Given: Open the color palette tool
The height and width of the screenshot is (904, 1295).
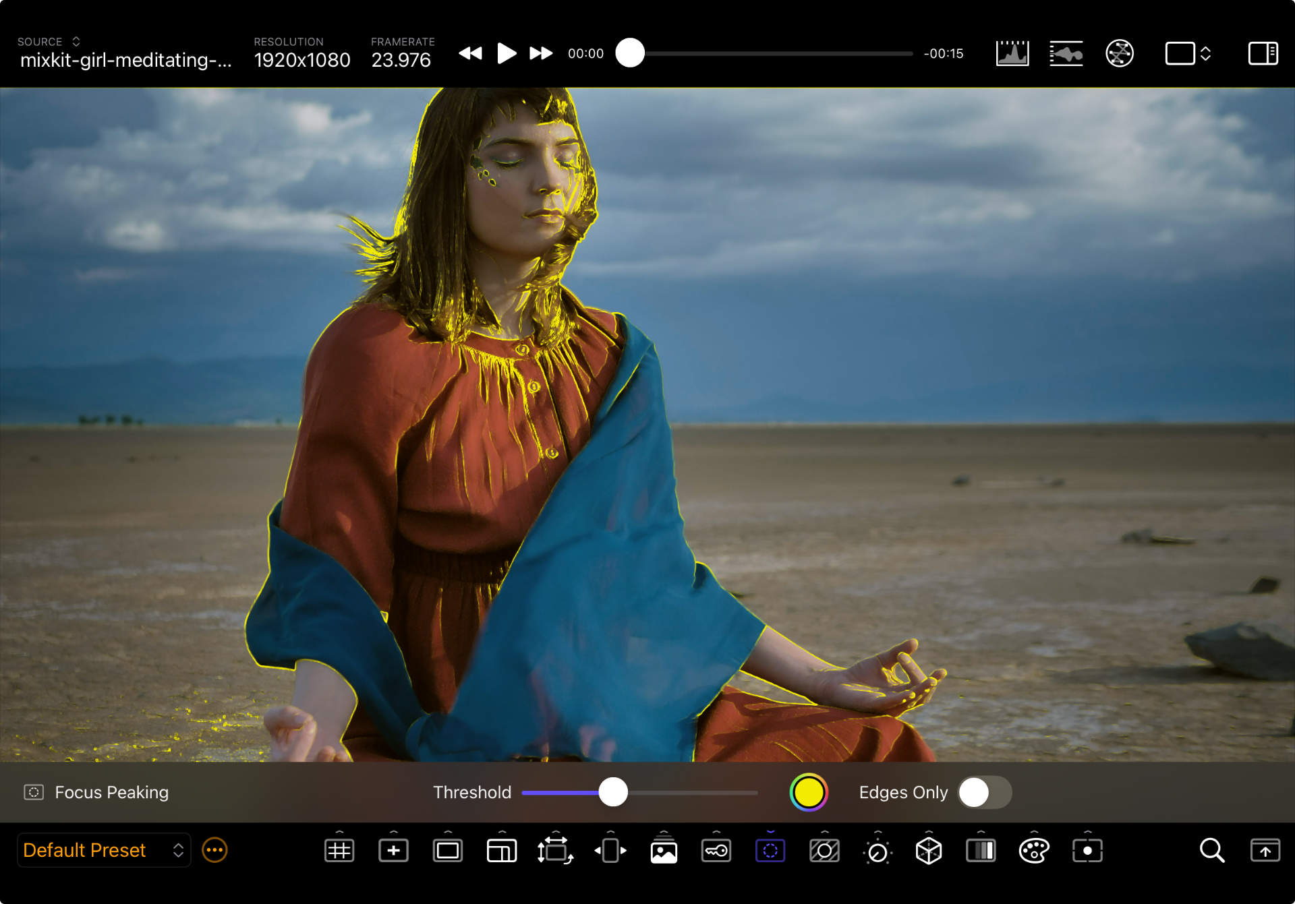Looking at the screenshot, I should click(1034, 851).
